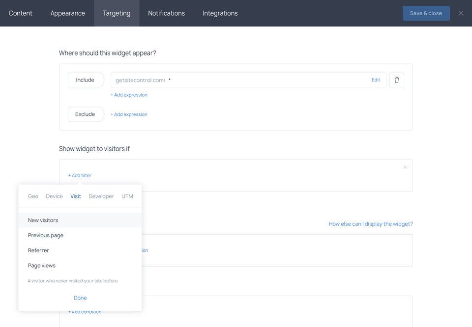
Task: Add expression under the Include rule
Action: (129, 95)
